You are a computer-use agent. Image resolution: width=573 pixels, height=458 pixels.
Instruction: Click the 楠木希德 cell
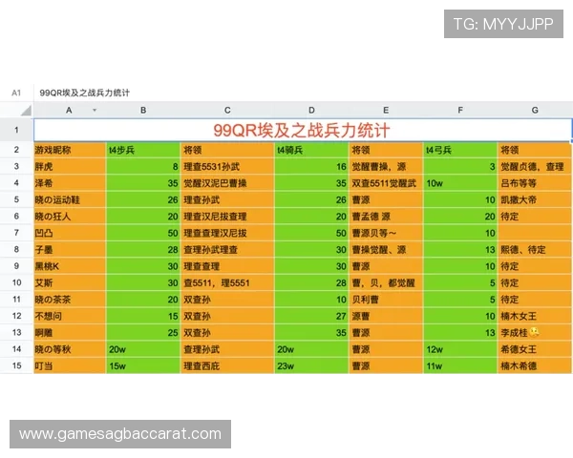(535, 365)
